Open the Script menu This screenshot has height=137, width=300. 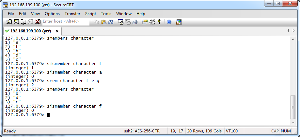tap(91, 14)
